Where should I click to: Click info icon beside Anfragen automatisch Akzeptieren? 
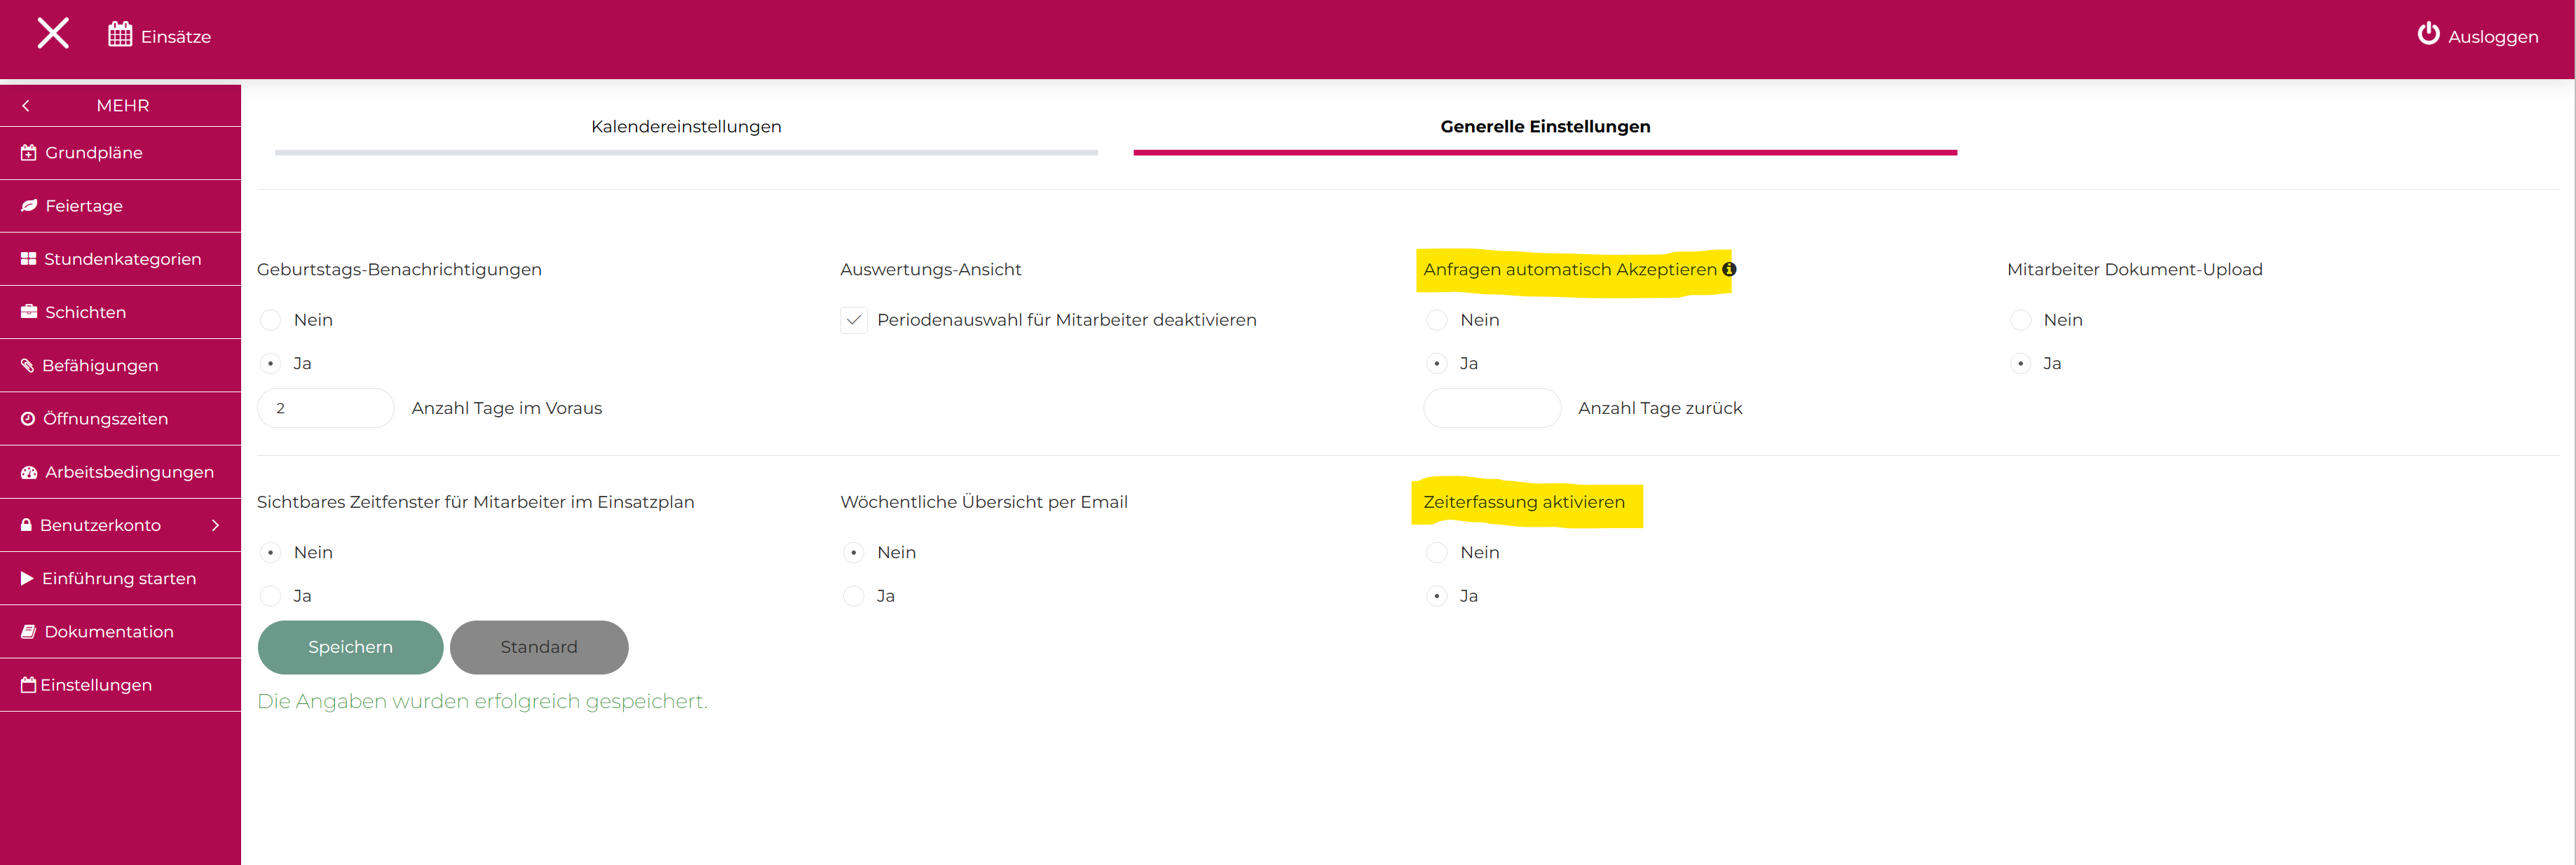[1729, 270]
